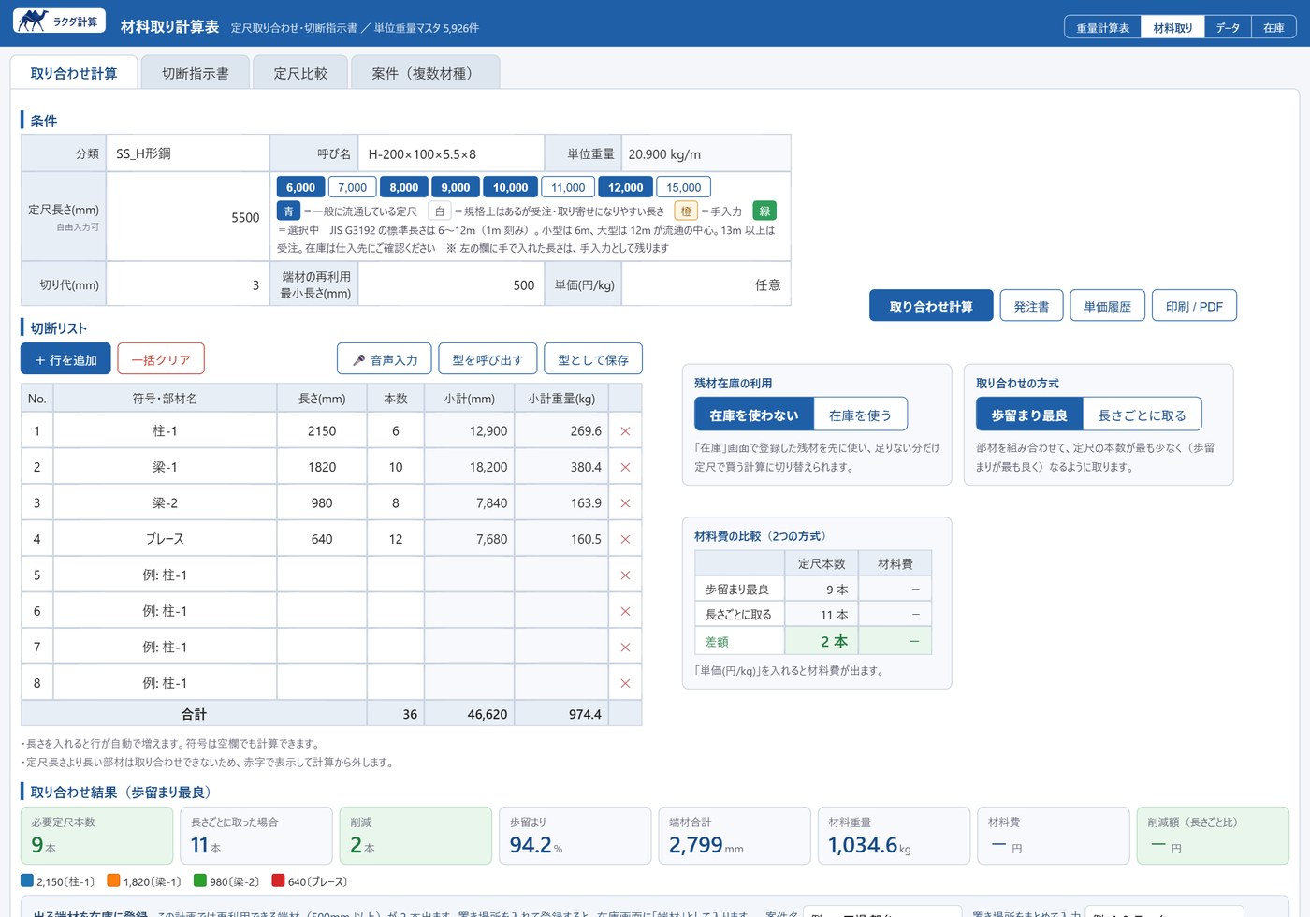
Task: Go to the 在庫 navigation item
Action: (x=1274, y=27)
